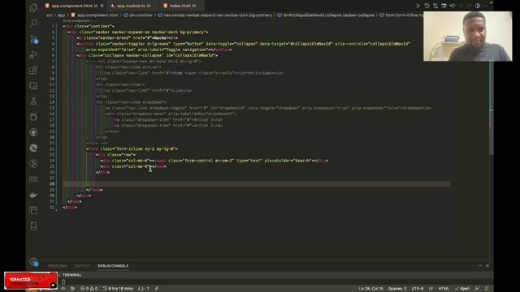The height and width of the screenshot is (292, 520).
Task: Open the GitHub view in activity bar
Action: coord(33,132)
